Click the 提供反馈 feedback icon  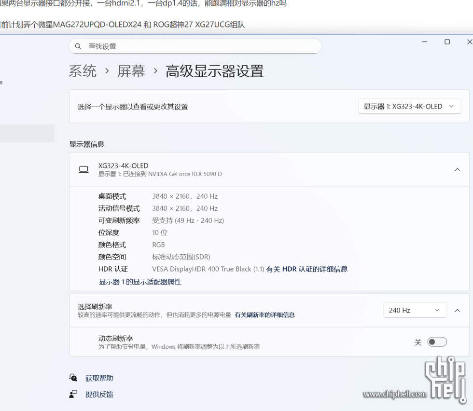click(x=73, y=394)
